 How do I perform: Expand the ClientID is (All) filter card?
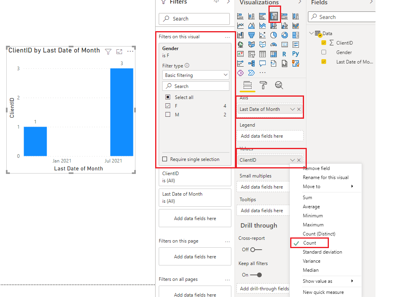click(195, 177)
